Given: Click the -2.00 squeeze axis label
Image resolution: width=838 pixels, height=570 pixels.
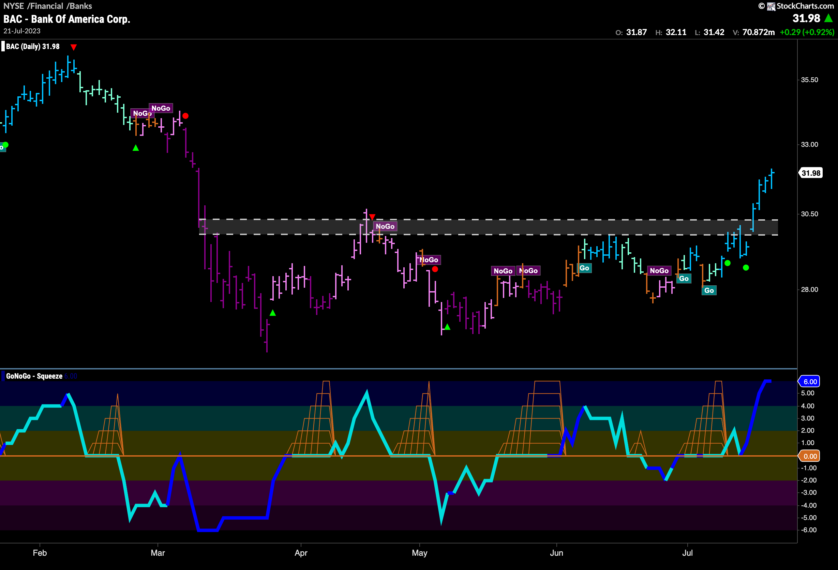Looking at the screenshot, I should click(x=809, y=480).
